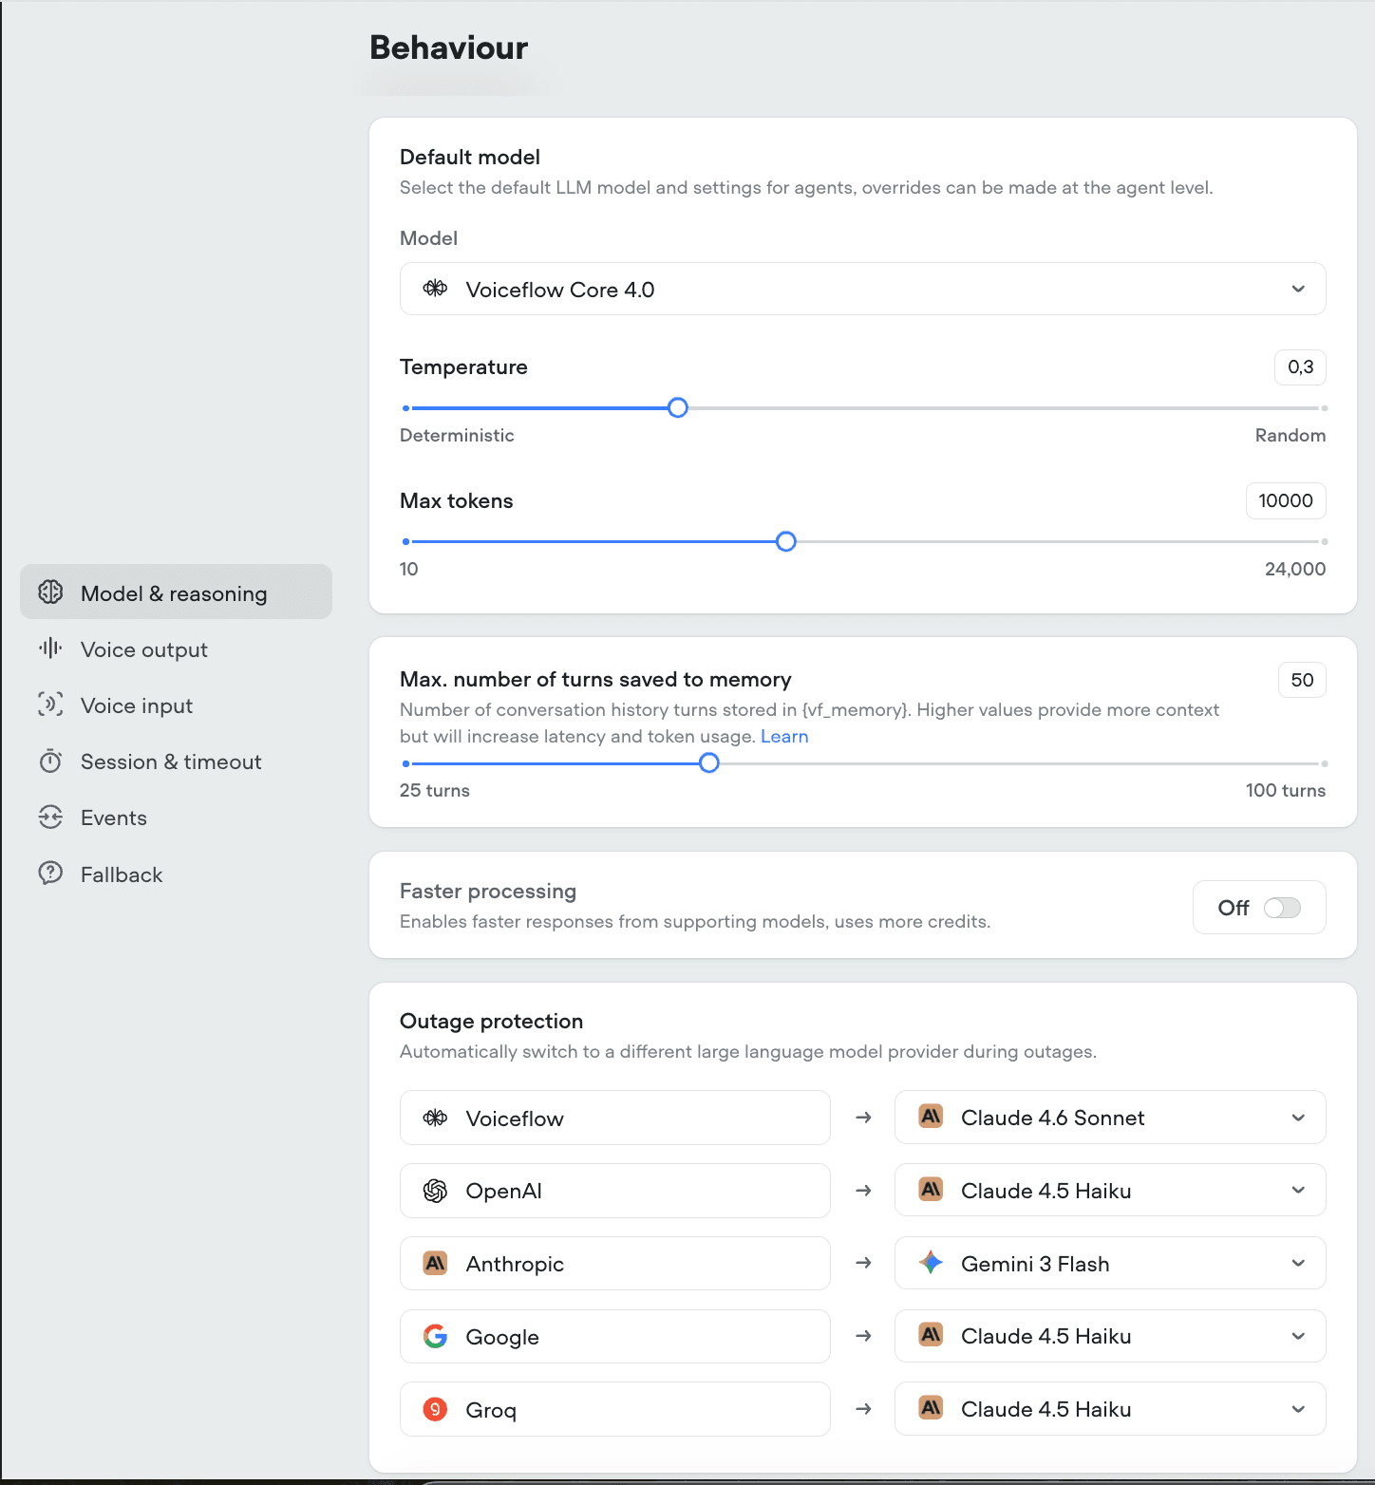Click the Voiceflow provider field

615,1118
